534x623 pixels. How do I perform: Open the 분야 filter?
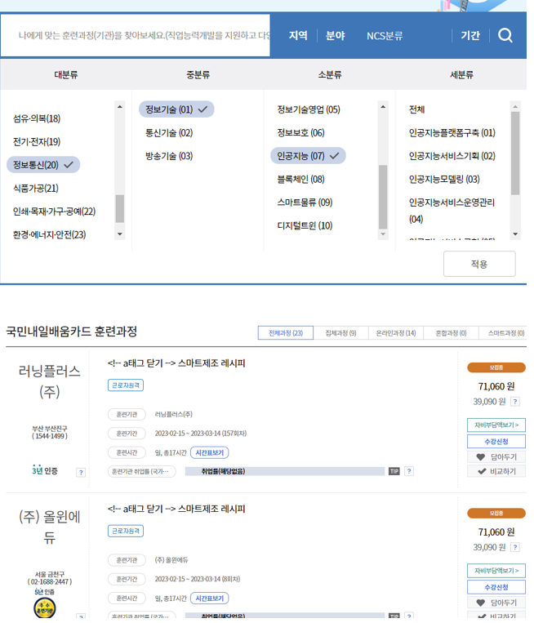click(335, 35)
